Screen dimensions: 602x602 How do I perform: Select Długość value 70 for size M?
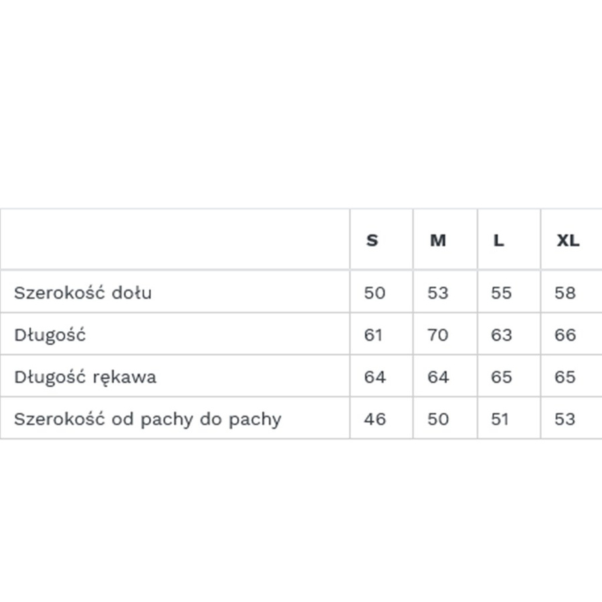point(438,334)
